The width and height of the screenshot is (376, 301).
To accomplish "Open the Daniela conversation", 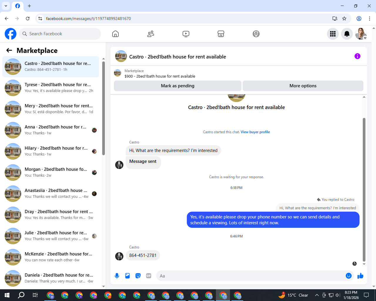I will [x=51, y=278].
